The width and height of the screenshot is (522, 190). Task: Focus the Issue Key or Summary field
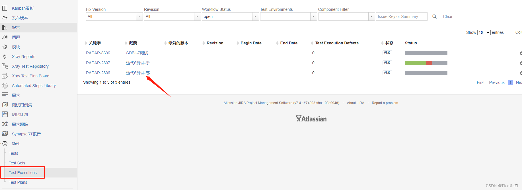pyautogui.click(x=402, y=16)
